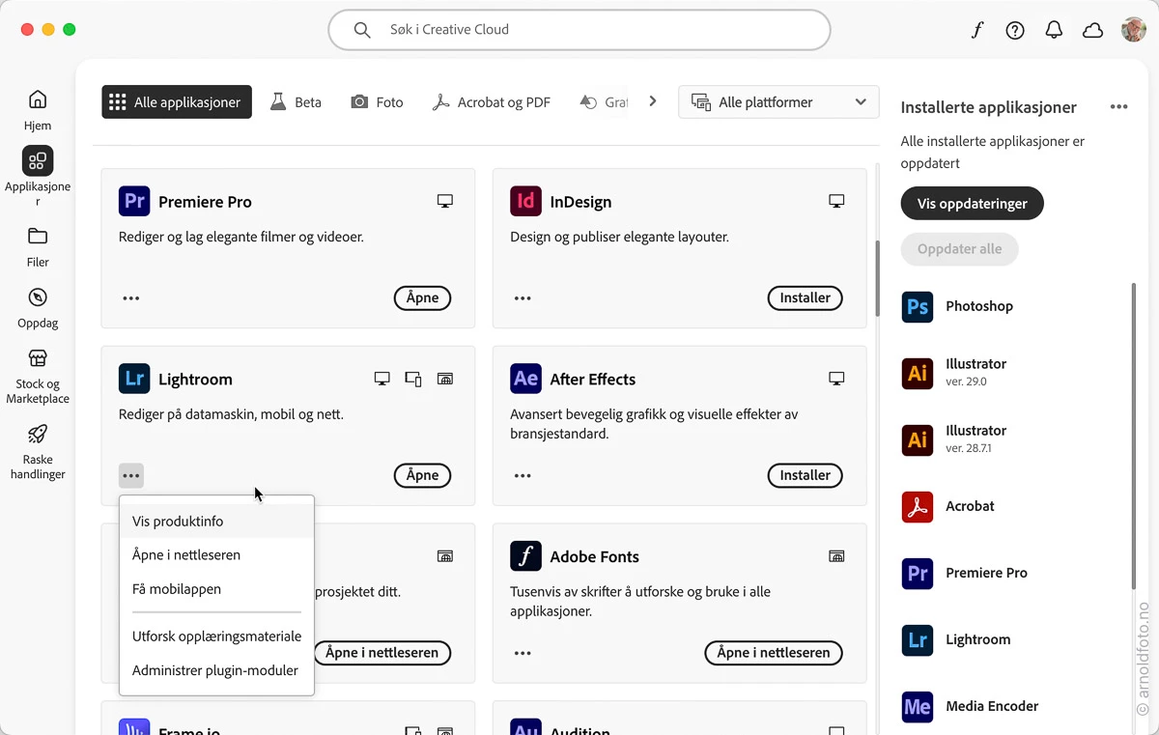
Task: Click the InDesign app icon
Action: tap(525, 201)
